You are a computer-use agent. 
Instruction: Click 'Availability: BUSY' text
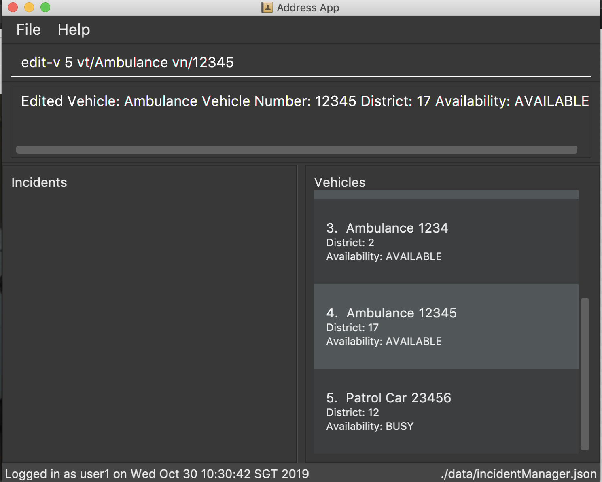coord(370,426)
